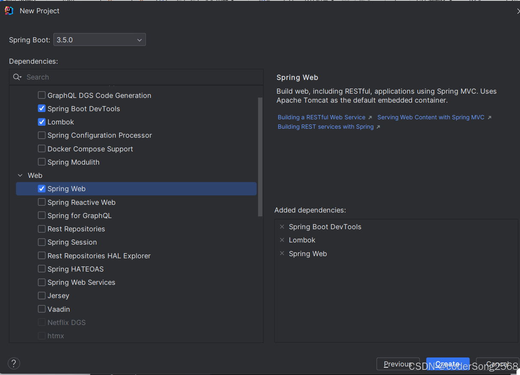
Task: Click the htmx row
Action: (136, 336)
